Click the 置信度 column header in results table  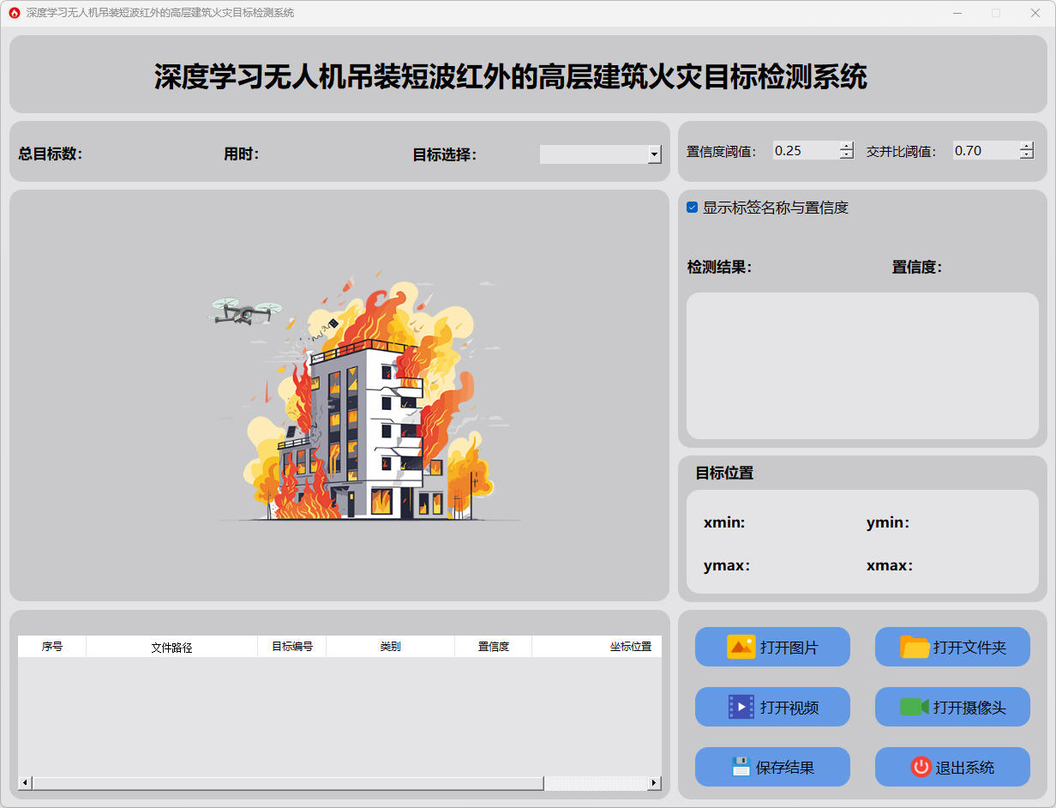coord(493,647)
